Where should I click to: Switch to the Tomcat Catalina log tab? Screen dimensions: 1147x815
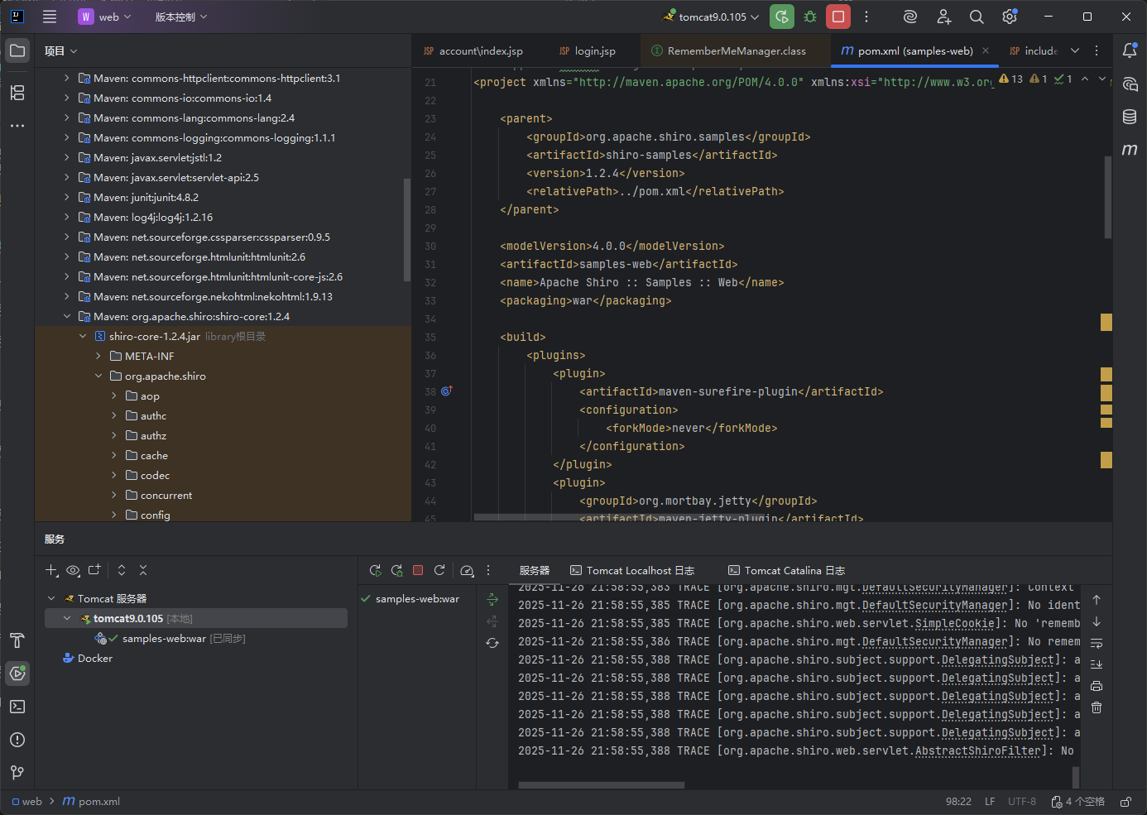click(x=786, y=571)
